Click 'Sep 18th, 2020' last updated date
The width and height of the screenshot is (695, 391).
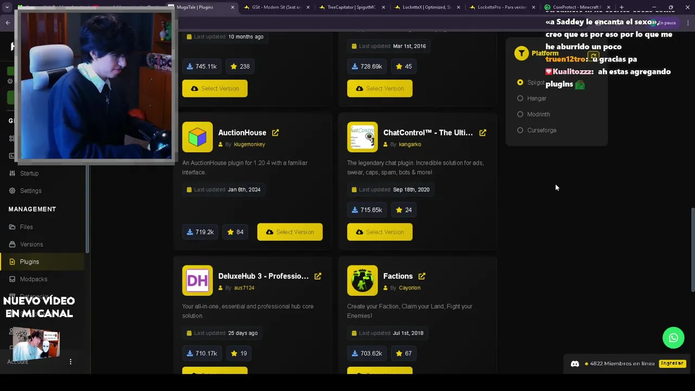click(x=411, y=190)
